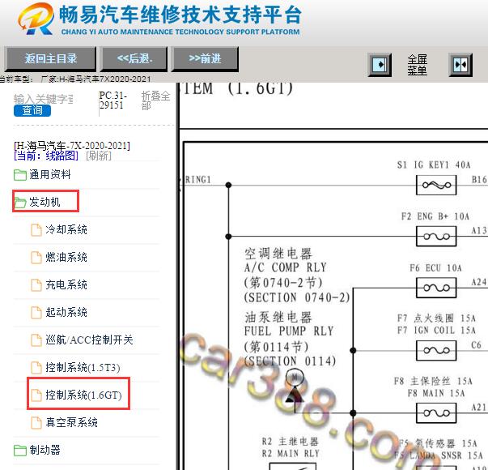Image resolution: width=488 pixels, height=470 pixels.
Task: Click the 返回主目录 button
Action: [x=50, y=58]
